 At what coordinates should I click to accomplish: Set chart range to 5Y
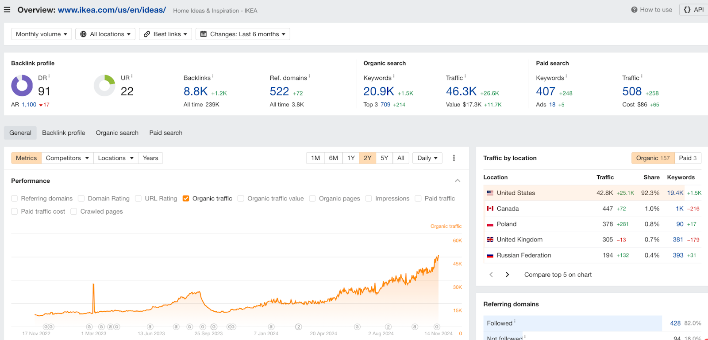pos(385,158)
